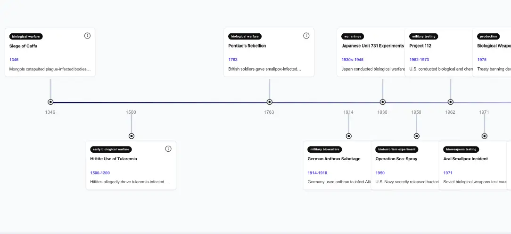This screenshot has height=234, width=511.
Task: Click the 1763 date in Pontiac's Rebellion card
Action: click(233, 60)
